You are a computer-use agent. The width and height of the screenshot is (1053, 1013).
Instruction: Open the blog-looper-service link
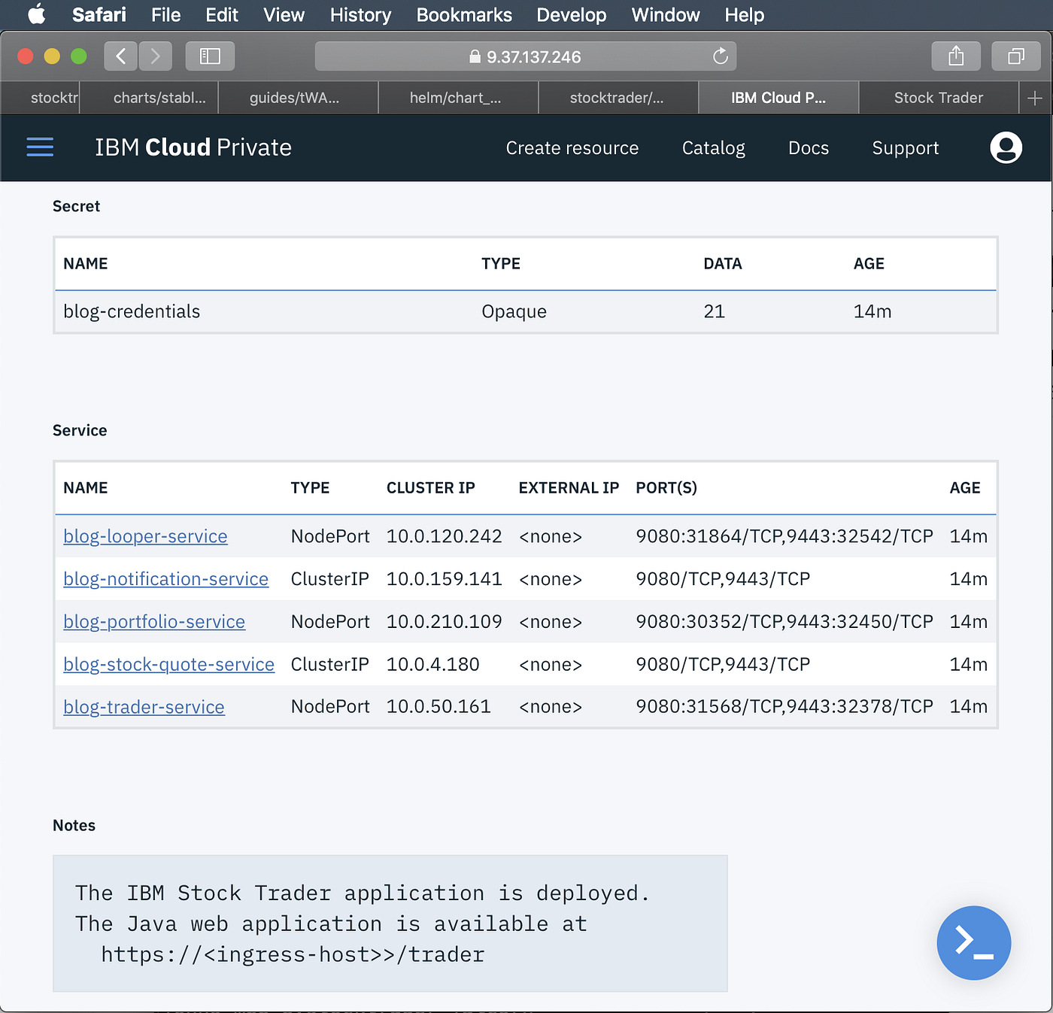click(145, 536)
